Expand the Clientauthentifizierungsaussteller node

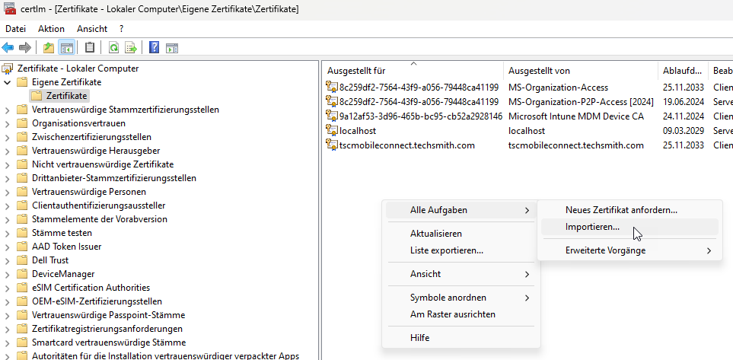[x=8, y=205]
